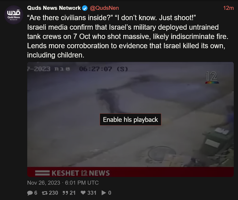Image resolution: width=238 pixels, height=200 pixels.
Task: Open the Quds News Network avatar
Action: click(14, 15)
